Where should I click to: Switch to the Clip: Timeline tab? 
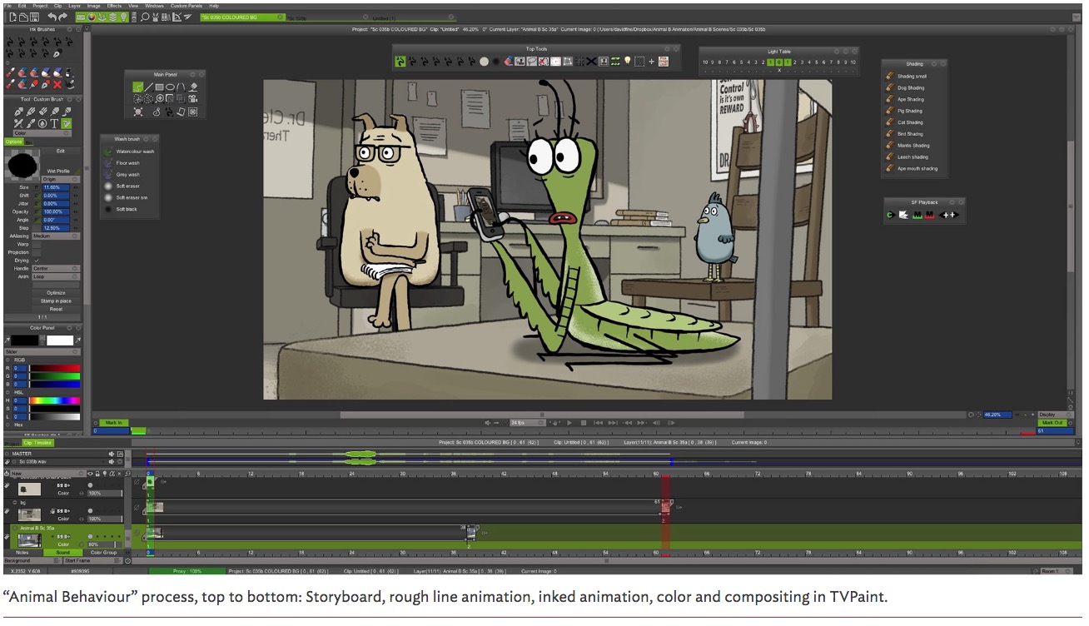(x=37, y=443)
